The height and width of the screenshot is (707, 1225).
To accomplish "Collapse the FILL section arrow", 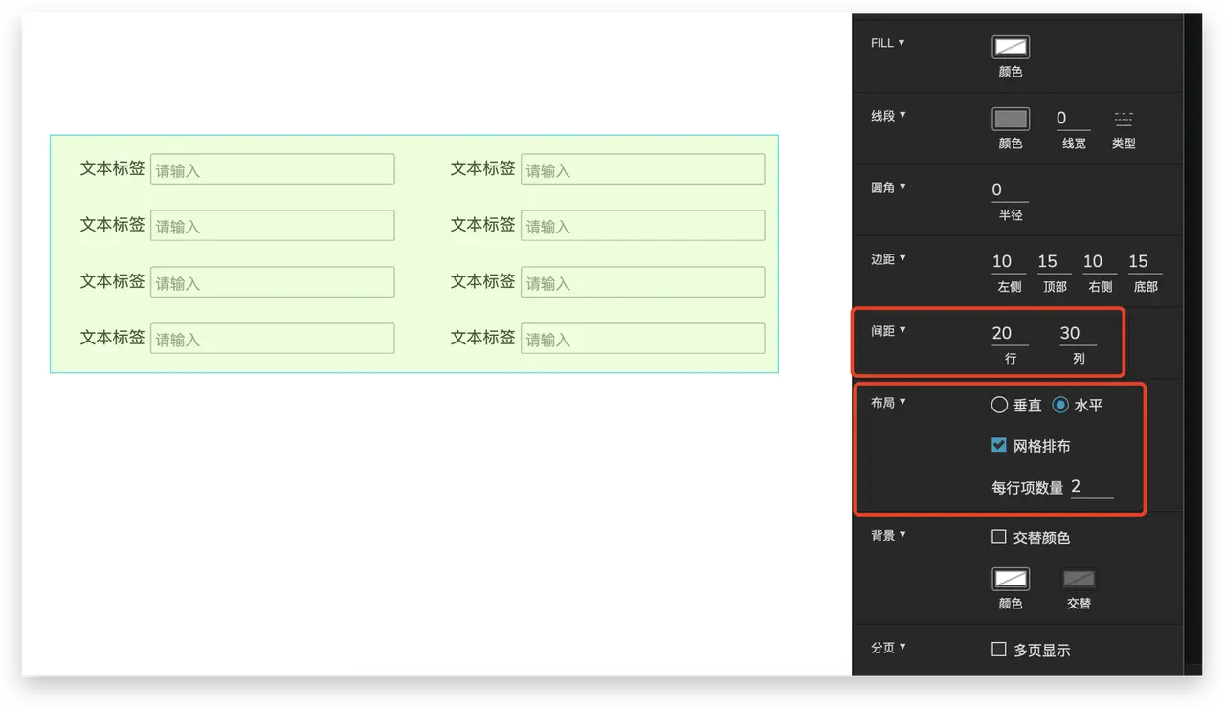I will pyautogui.click(x=902, y=43).
